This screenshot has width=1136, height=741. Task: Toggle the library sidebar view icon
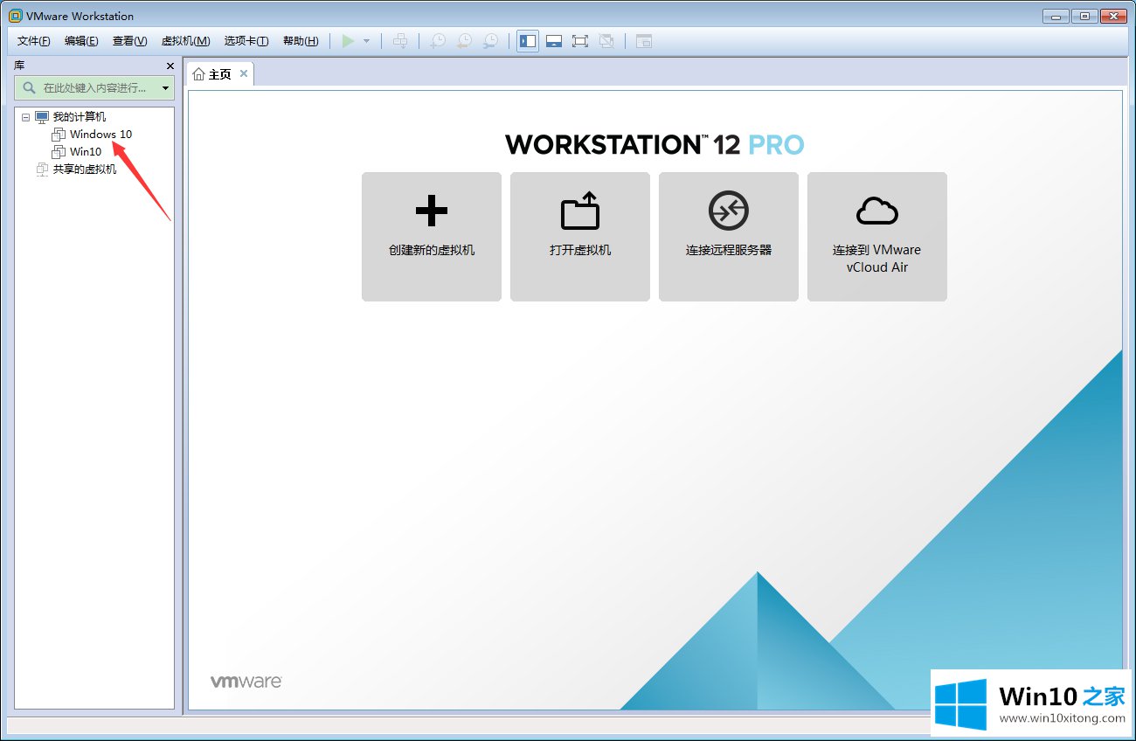click(x=527, y=41)
